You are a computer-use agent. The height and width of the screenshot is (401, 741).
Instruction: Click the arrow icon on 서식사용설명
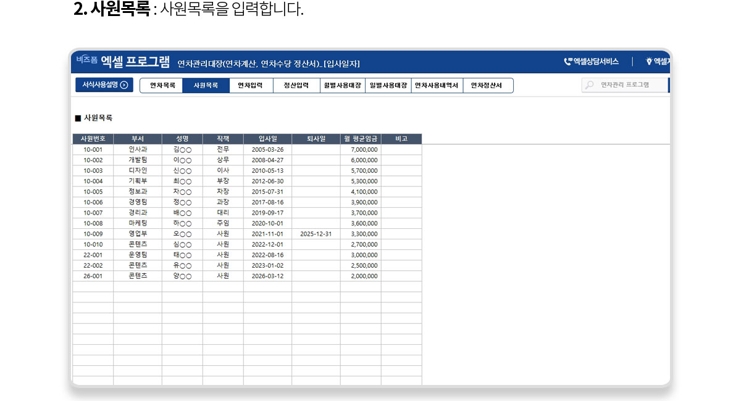coord(124,85)
